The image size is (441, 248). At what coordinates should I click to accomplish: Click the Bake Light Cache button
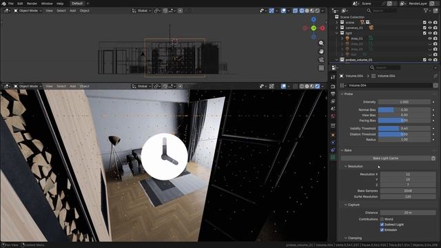click(386, 158)
